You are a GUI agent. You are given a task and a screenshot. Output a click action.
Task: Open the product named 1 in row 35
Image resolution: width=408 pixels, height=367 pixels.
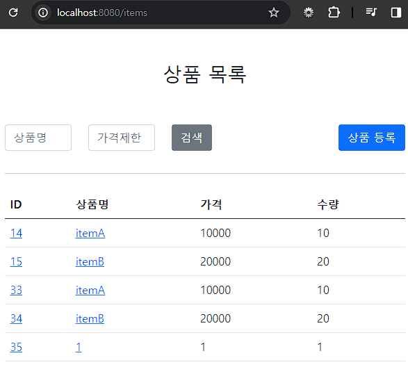79,347
